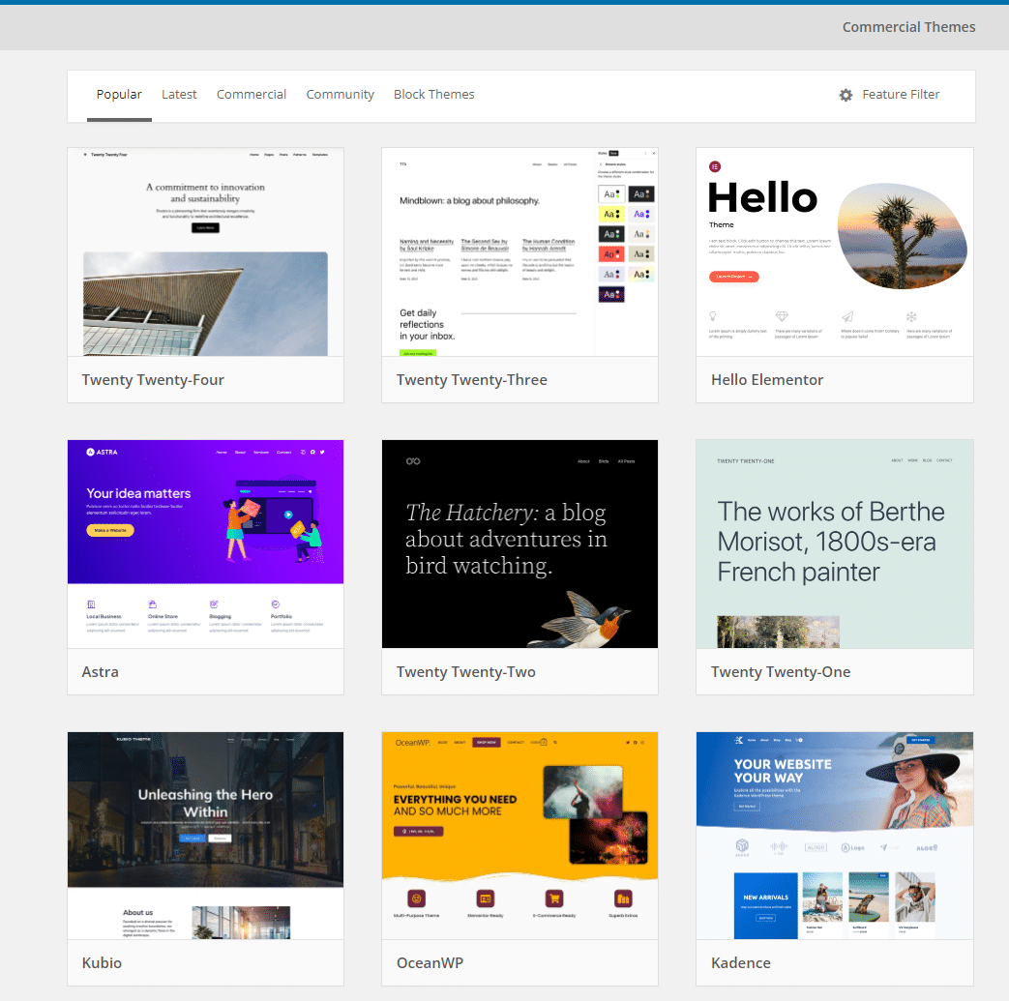The image size is (1009, 1001).
Task: Click the OceanWP theme name
Action: (x=430, y=963)
